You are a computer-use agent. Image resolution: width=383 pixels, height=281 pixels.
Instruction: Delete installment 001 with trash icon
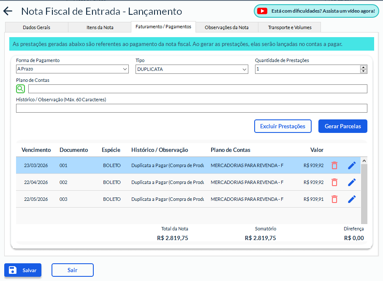pos(334,165)
